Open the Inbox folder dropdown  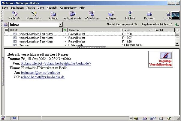(x=60, y=24)
